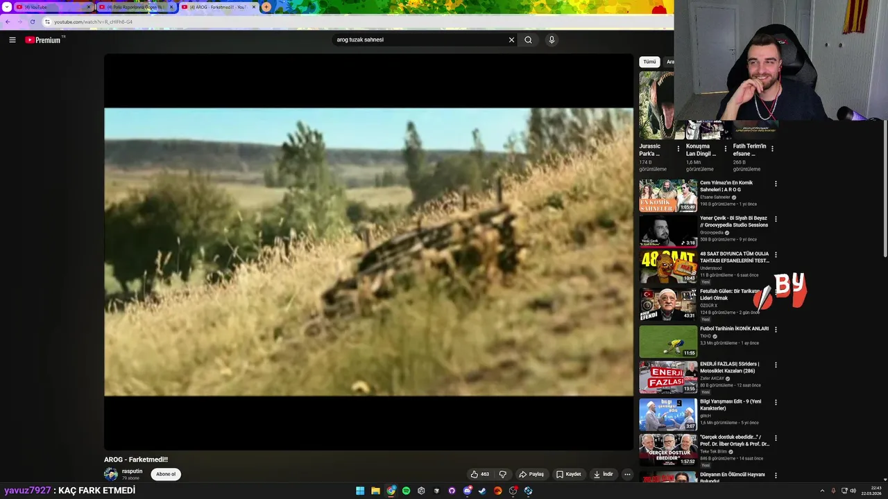Open '48 SAAT BOYUNCA TÜM OUIJA' thumbnail
888x499 pixels.
668,268
